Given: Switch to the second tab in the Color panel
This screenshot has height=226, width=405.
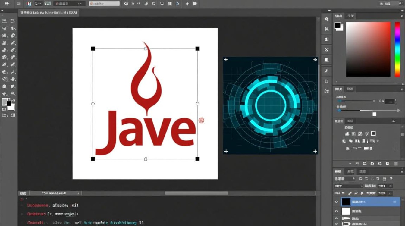Looking at the screenshot, I should (350, 16).
